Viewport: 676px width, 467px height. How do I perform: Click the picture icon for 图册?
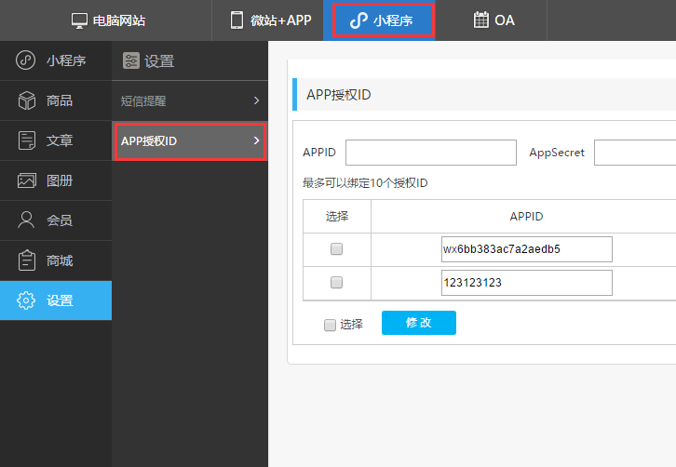click(x=27, y=180)
